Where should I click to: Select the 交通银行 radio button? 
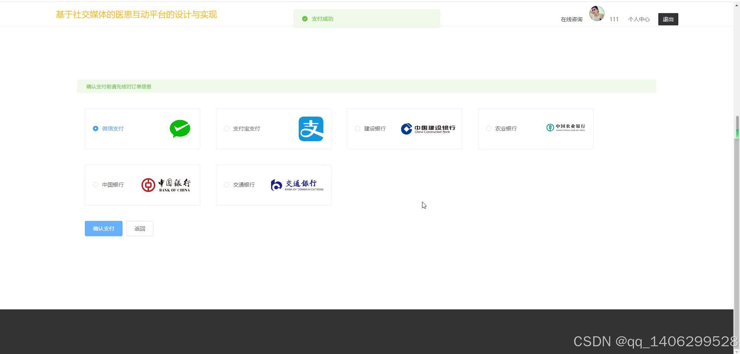[x=227, y=185]
